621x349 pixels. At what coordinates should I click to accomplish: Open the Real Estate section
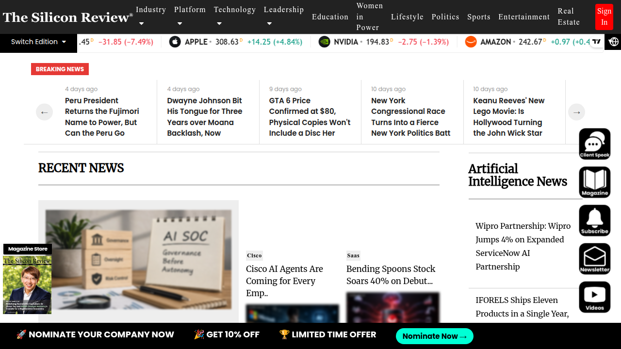pos(569,16)
